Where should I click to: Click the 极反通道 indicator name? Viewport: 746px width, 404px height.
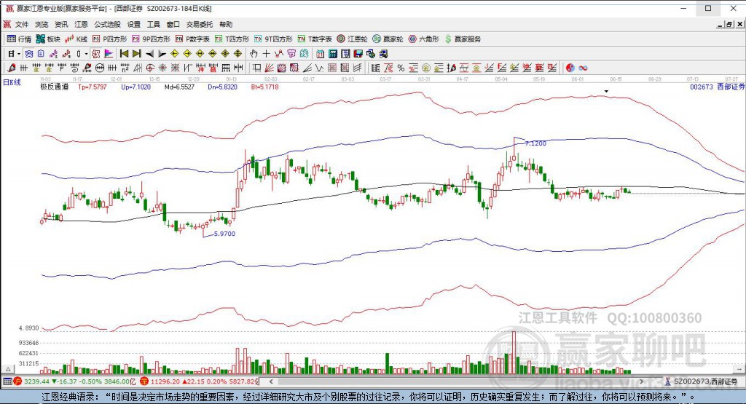pos(54,87)
